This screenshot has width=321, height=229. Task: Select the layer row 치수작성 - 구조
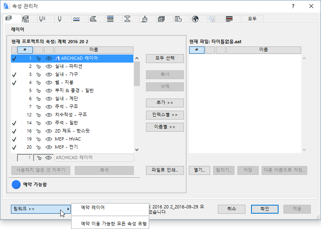click(72, 115)
